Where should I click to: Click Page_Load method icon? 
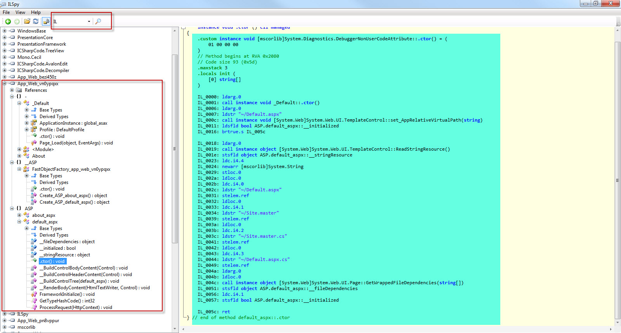pos(34,142)
